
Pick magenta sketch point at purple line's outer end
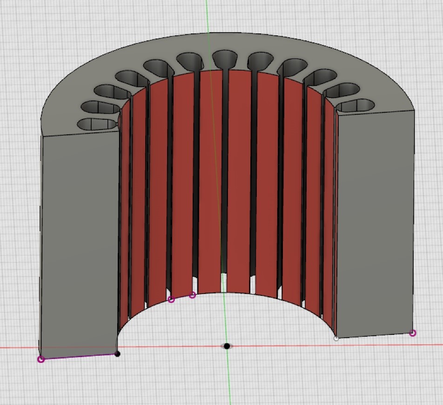click(41, 359)
